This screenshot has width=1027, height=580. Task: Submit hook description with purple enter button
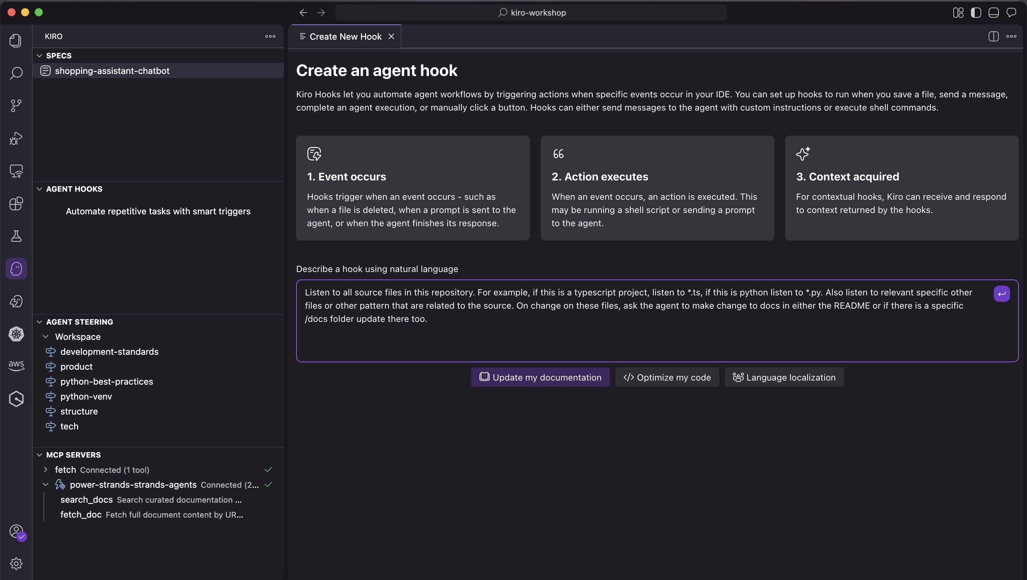(1001, 294)
